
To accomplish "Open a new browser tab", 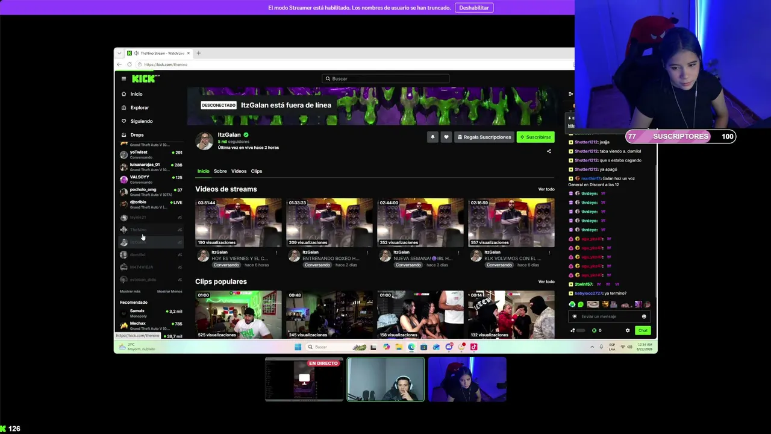I will (198, 53).
